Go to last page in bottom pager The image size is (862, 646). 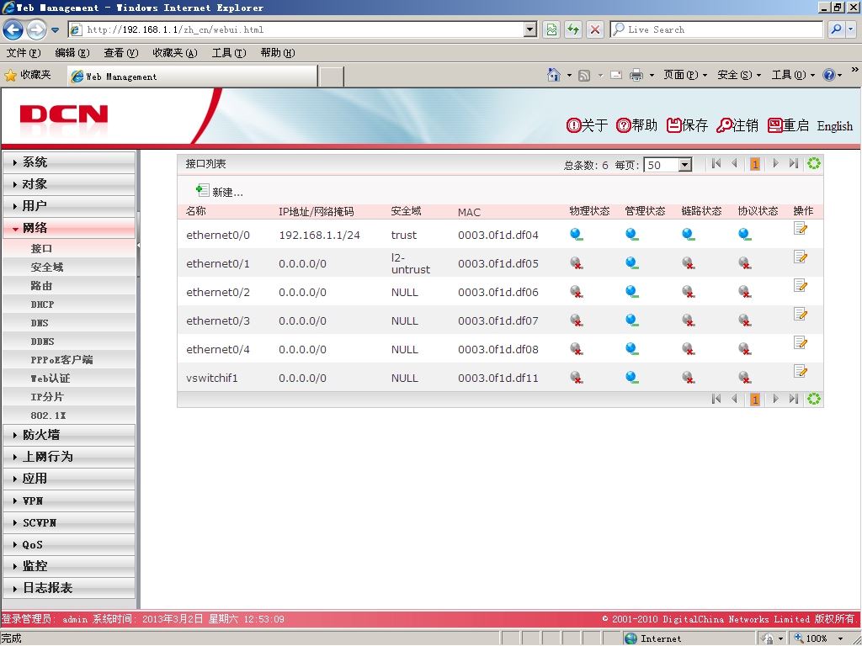pyautogui.click(x=793, y=399)
